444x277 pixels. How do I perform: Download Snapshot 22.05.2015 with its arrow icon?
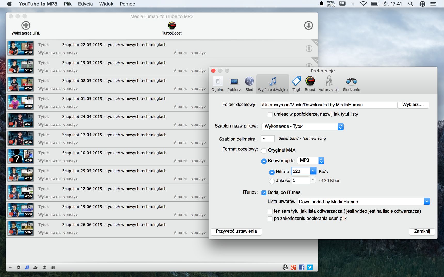(x=309, y=48)
